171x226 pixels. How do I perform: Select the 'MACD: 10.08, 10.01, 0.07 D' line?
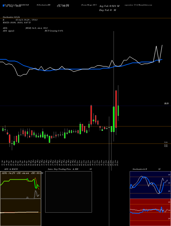17,23
